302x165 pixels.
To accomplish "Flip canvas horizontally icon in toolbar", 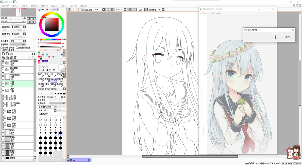I will coord(146,9).
